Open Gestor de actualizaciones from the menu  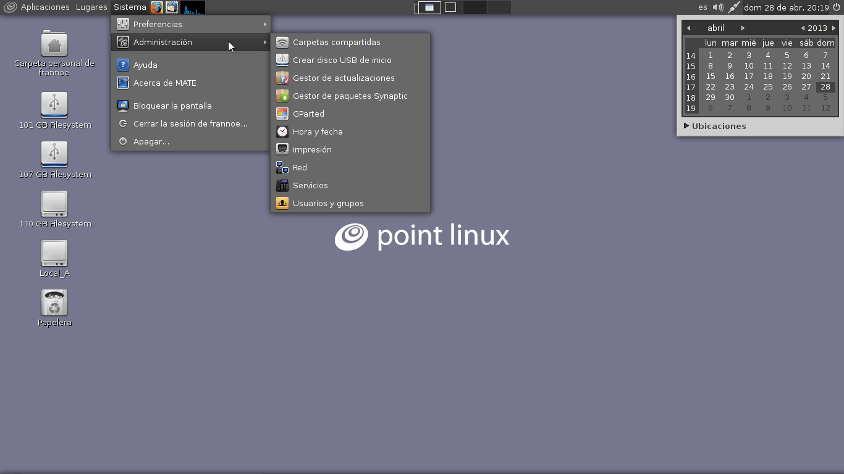[x=343, y=78]
